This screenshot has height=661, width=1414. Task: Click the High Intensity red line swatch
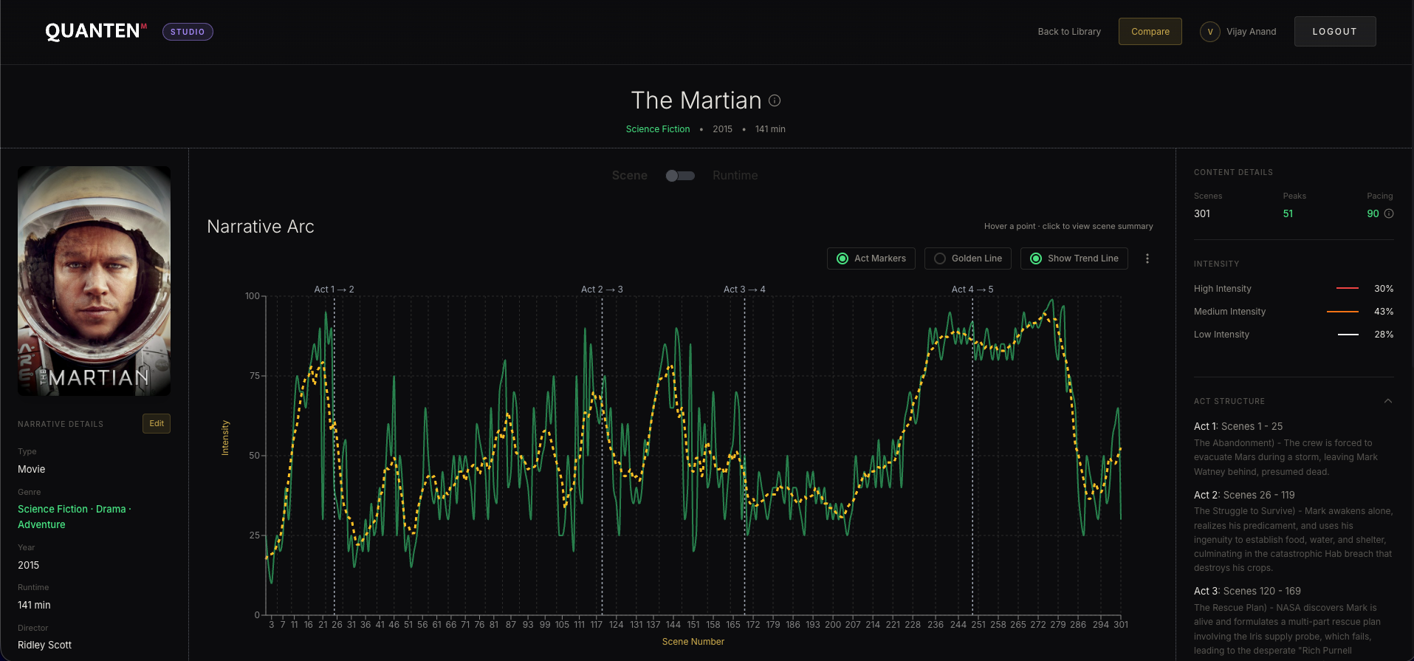[x=1348, y=289]
